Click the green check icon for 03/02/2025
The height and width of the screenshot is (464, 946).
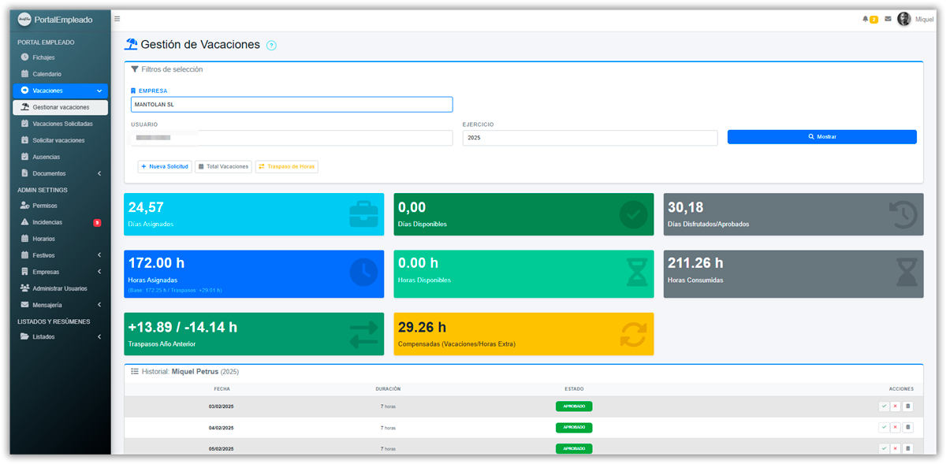[884, 406]
